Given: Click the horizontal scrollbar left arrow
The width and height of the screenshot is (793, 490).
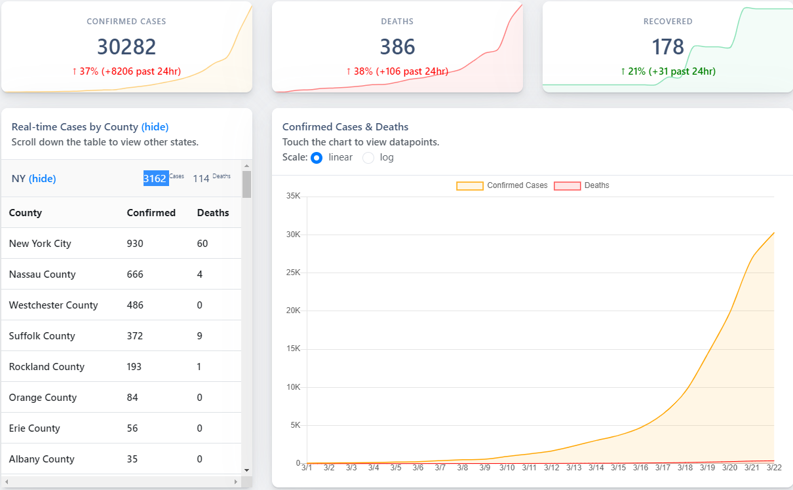Looking at the screenshot, I should pos(6,482).
